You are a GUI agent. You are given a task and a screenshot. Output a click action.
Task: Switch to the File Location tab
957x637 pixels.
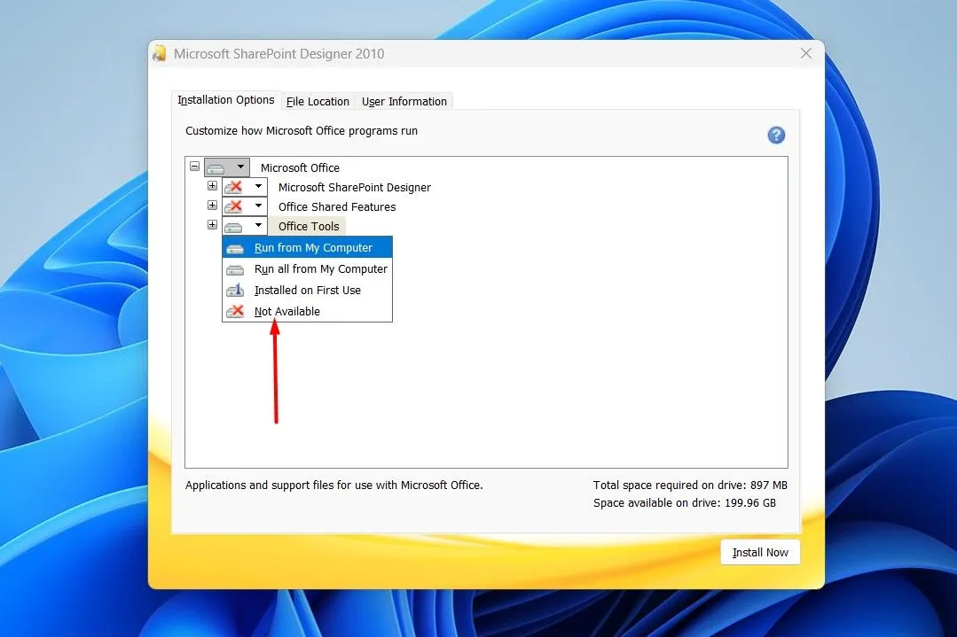(318, 101)
